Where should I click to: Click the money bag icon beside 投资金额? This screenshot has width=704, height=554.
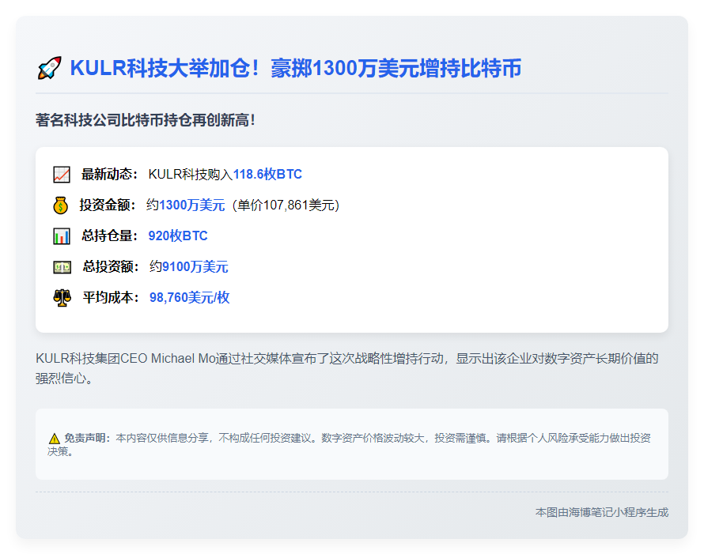[x=61, y=205]
